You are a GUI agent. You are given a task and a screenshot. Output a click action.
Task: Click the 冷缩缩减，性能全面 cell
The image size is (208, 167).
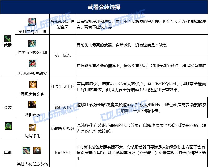63,24
